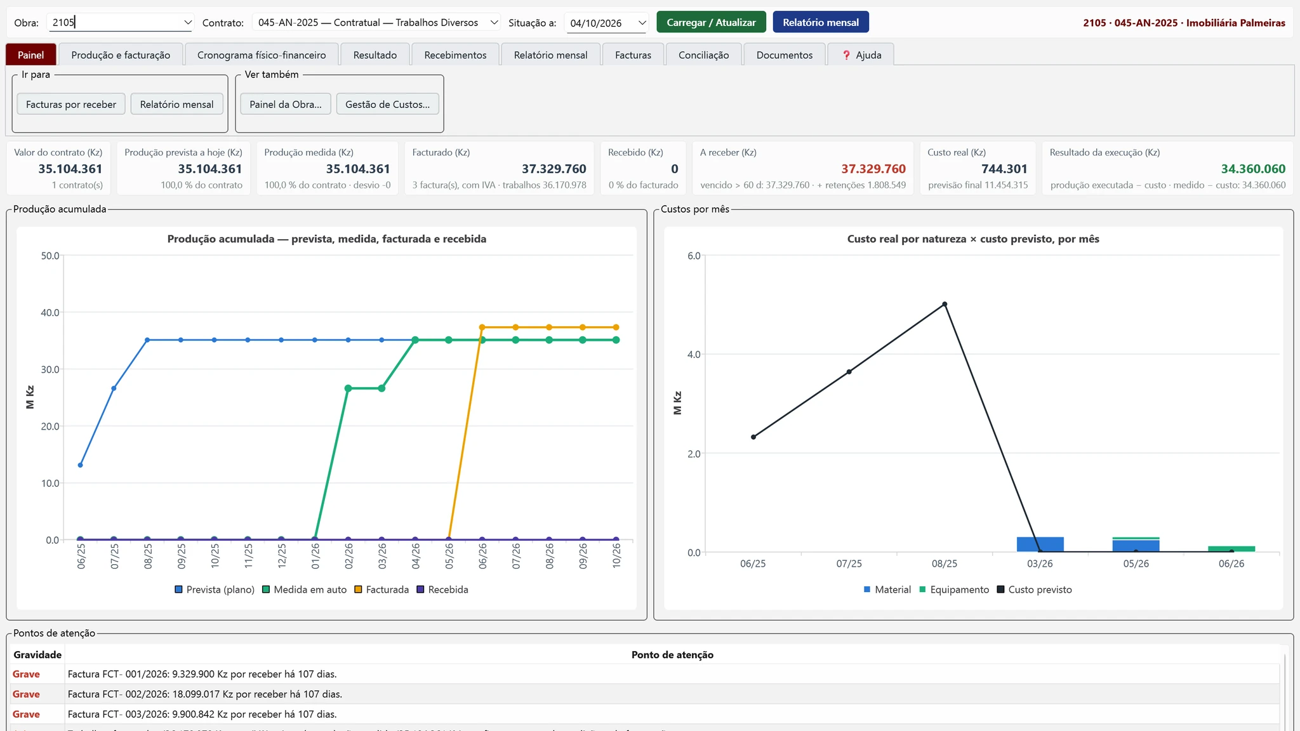
Task: Click the Pontos de atenção vertical scrollbar
Action: [1285, 692]
